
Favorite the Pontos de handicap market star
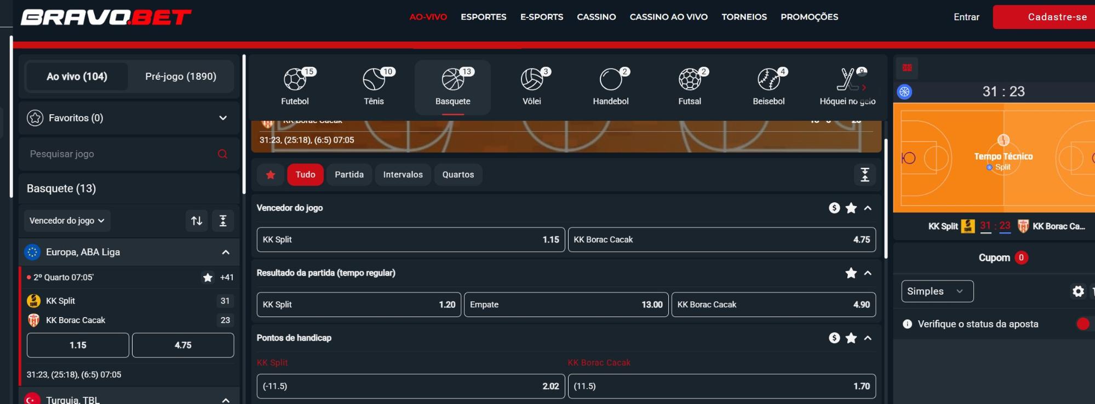[x=851, y=338]
